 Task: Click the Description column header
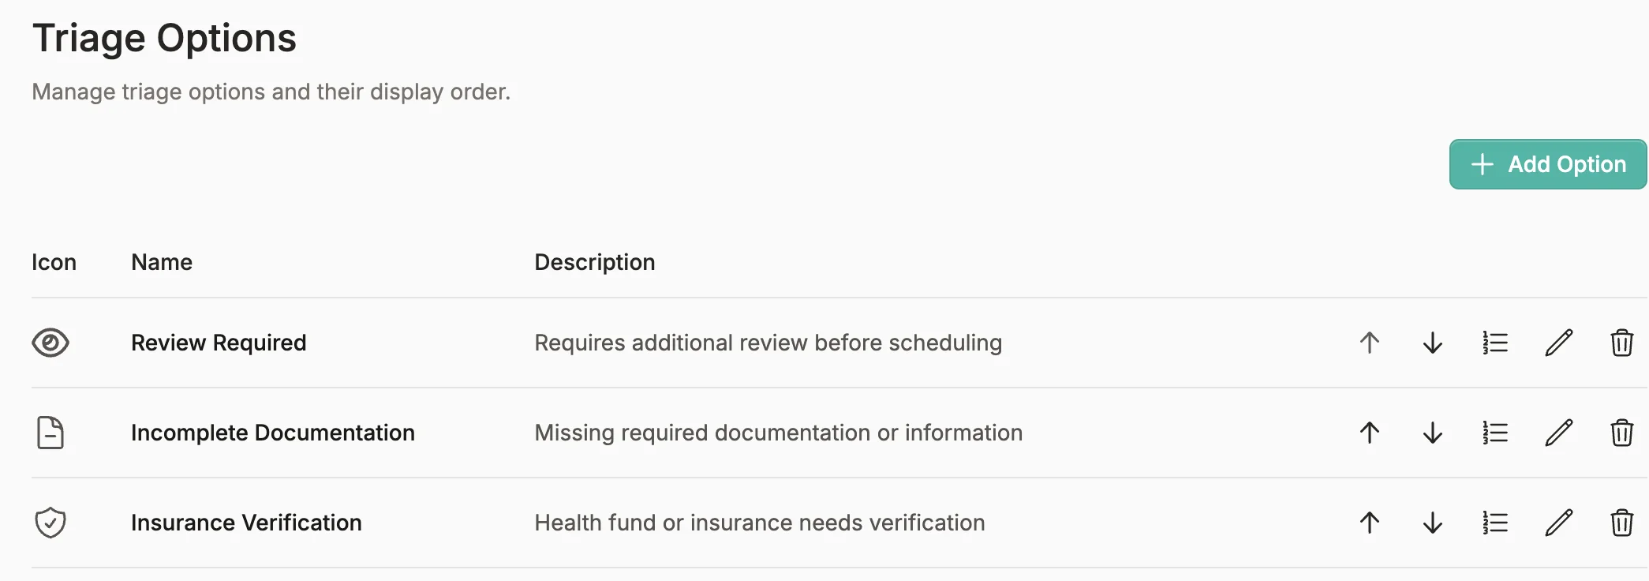[595, 261]
